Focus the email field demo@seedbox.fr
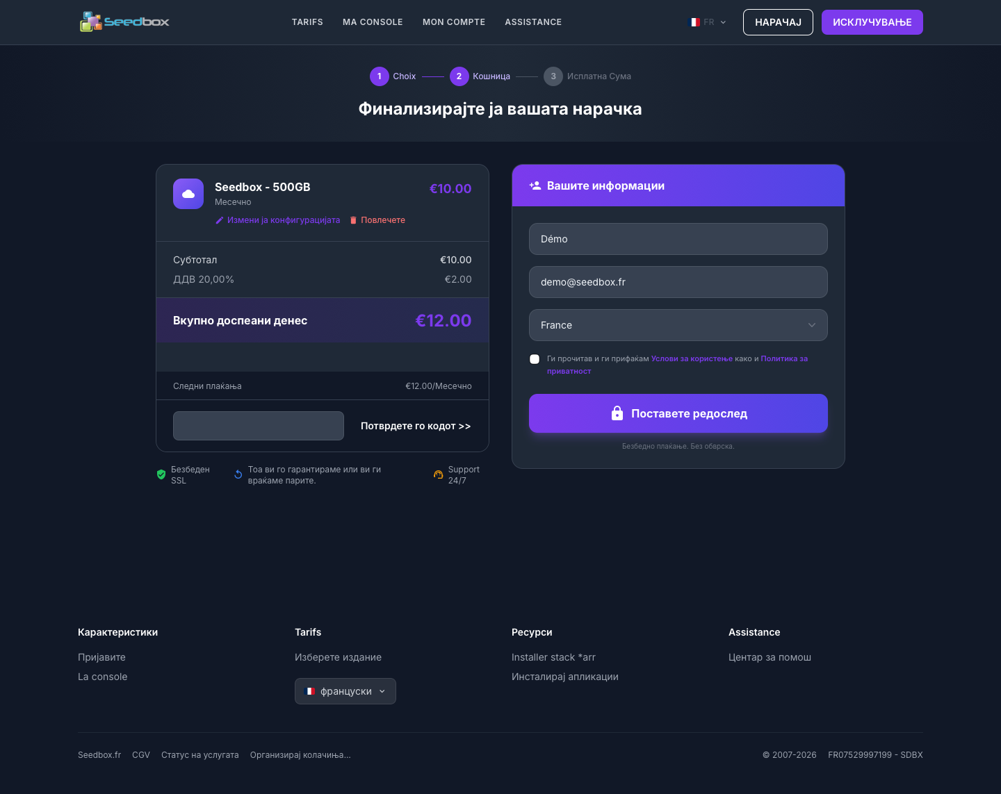This screenshot has width=1001, height=794. point(678,282)
